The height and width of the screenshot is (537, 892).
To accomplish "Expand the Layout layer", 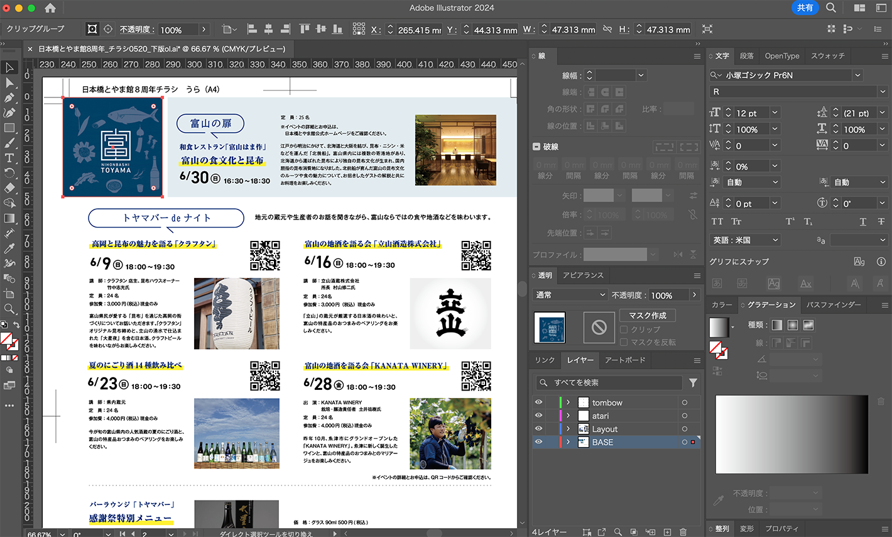I will tap(568, 429).
